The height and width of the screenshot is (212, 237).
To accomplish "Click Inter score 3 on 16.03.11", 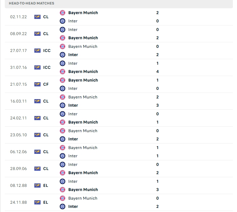I will coord(158,105).
